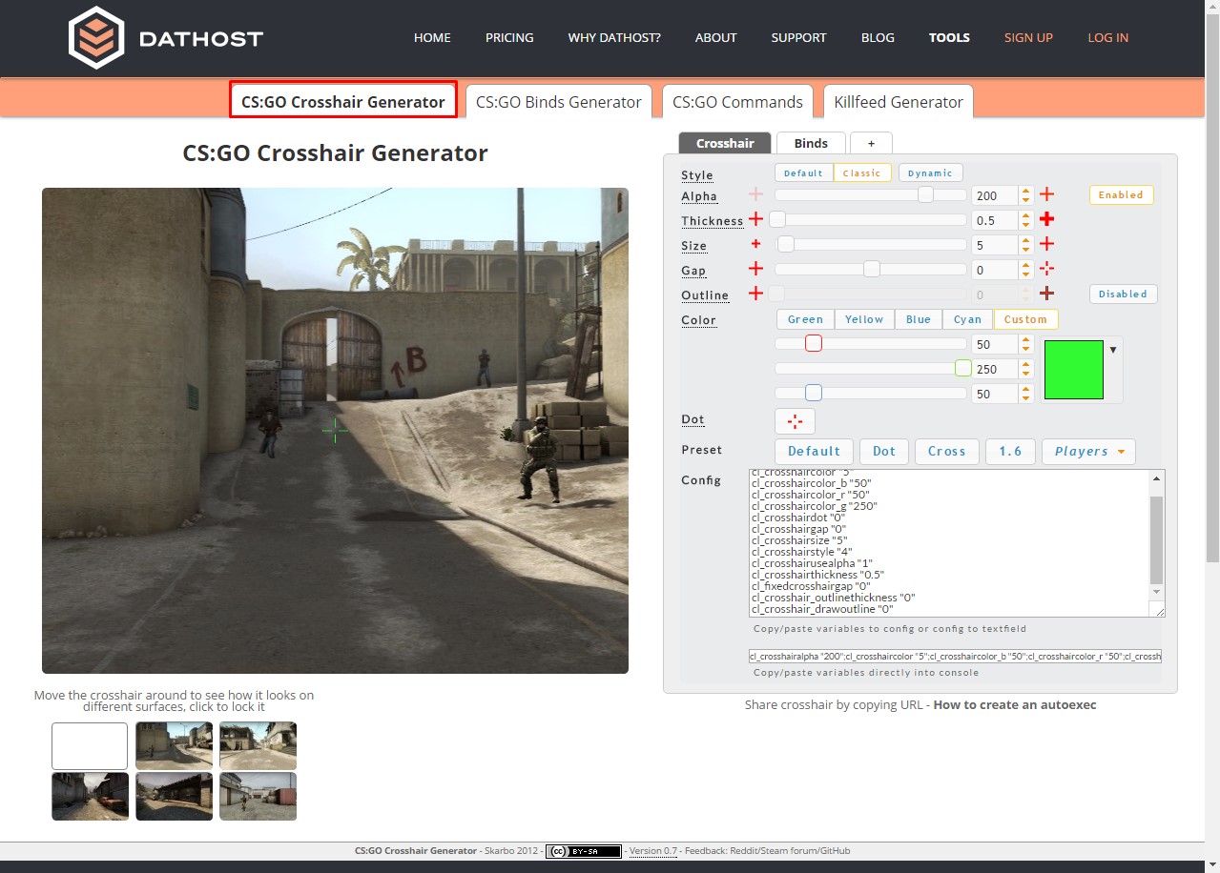The width and height of the screenshot is (1220, 873).
Task: Open the WHY DATHOST? menu item
Action: 614,38
